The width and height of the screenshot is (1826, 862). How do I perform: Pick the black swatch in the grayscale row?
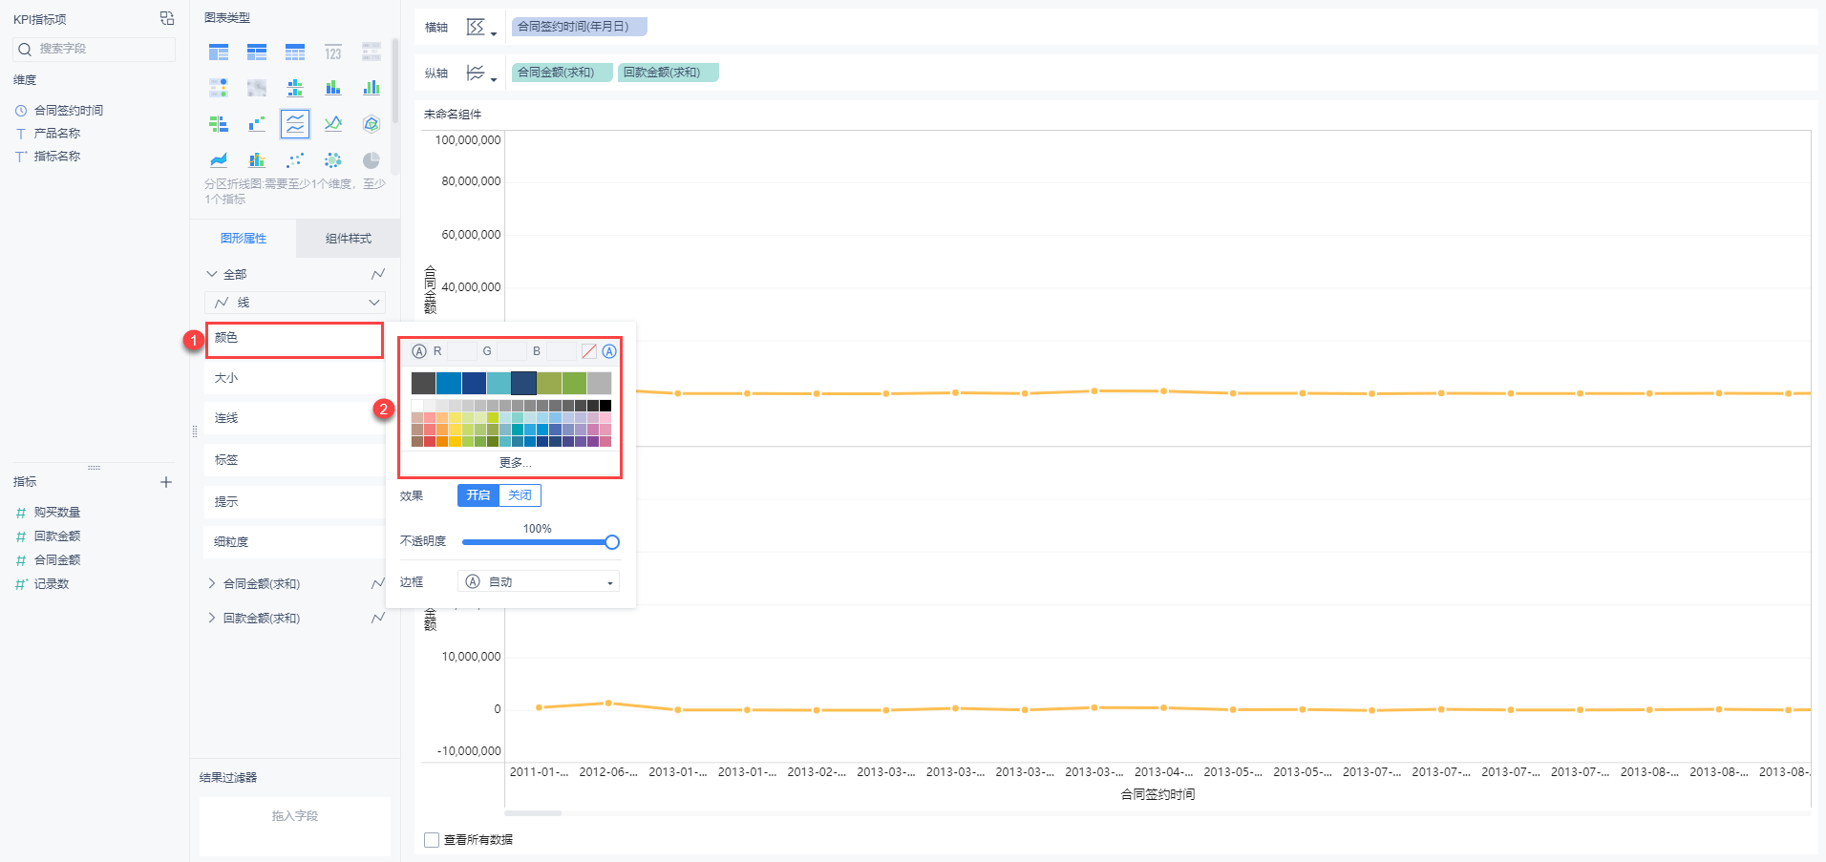coord(605,406)
